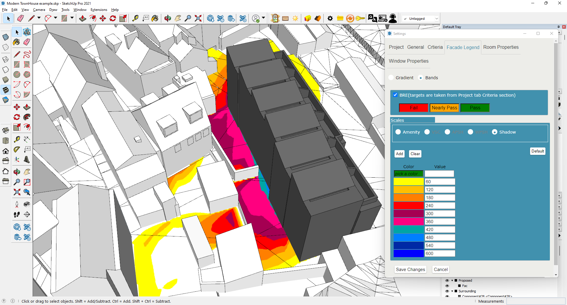
Task: Choose the Amenity scale option
Action: 398,132
